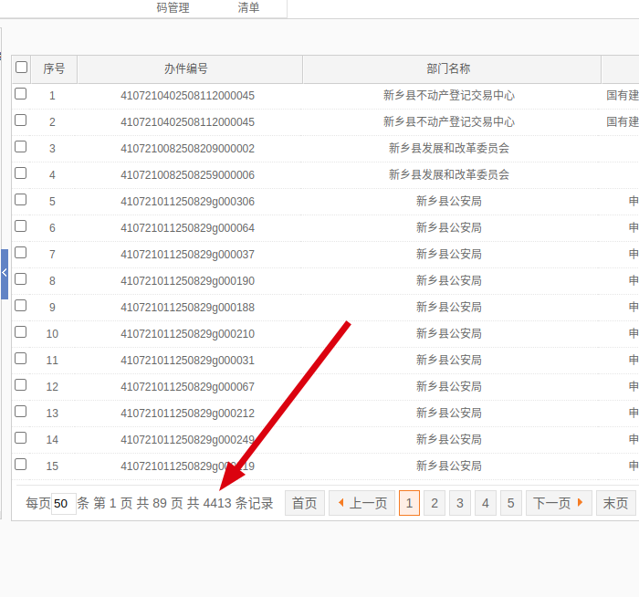
Task: Go to first page with 首页
Action: pyautogui.click(x=305, y=503)
